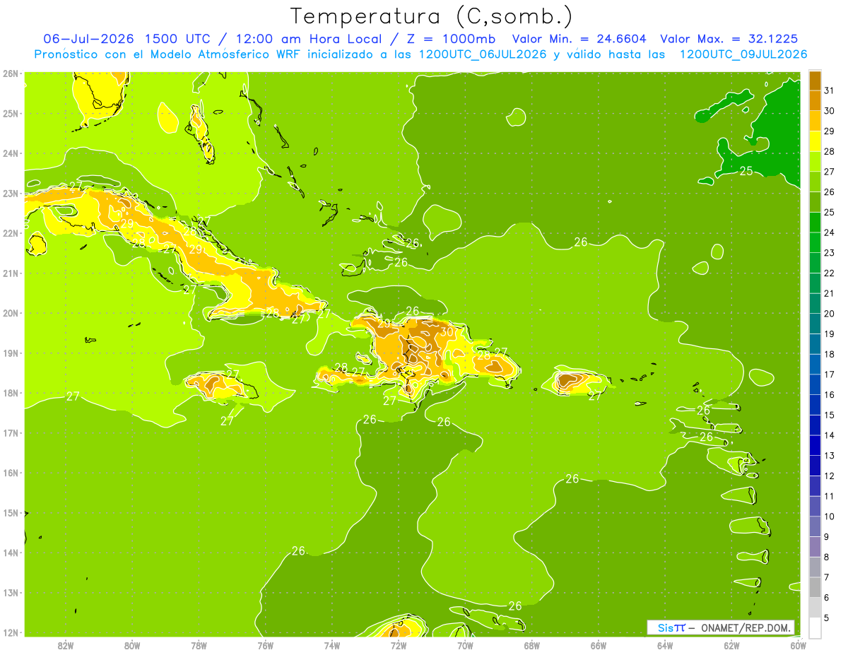Click legend color band between 26 and 27

815,182
